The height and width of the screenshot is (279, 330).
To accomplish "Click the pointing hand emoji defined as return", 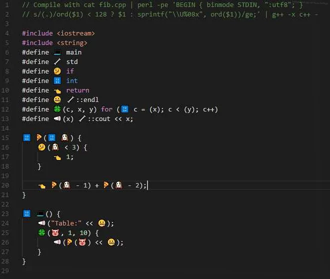I will (57, 90).
